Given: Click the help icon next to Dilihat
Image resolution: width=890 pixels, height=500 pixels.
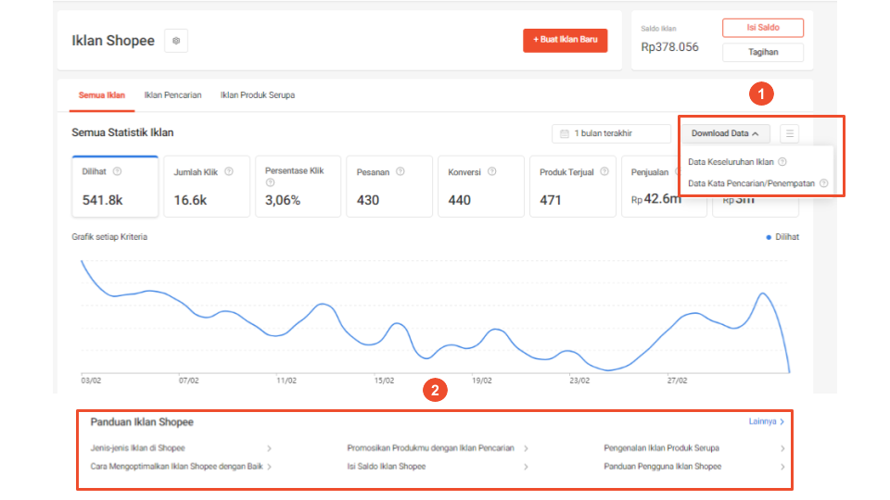Looking at the screenshot, I should tap(117, 171).
